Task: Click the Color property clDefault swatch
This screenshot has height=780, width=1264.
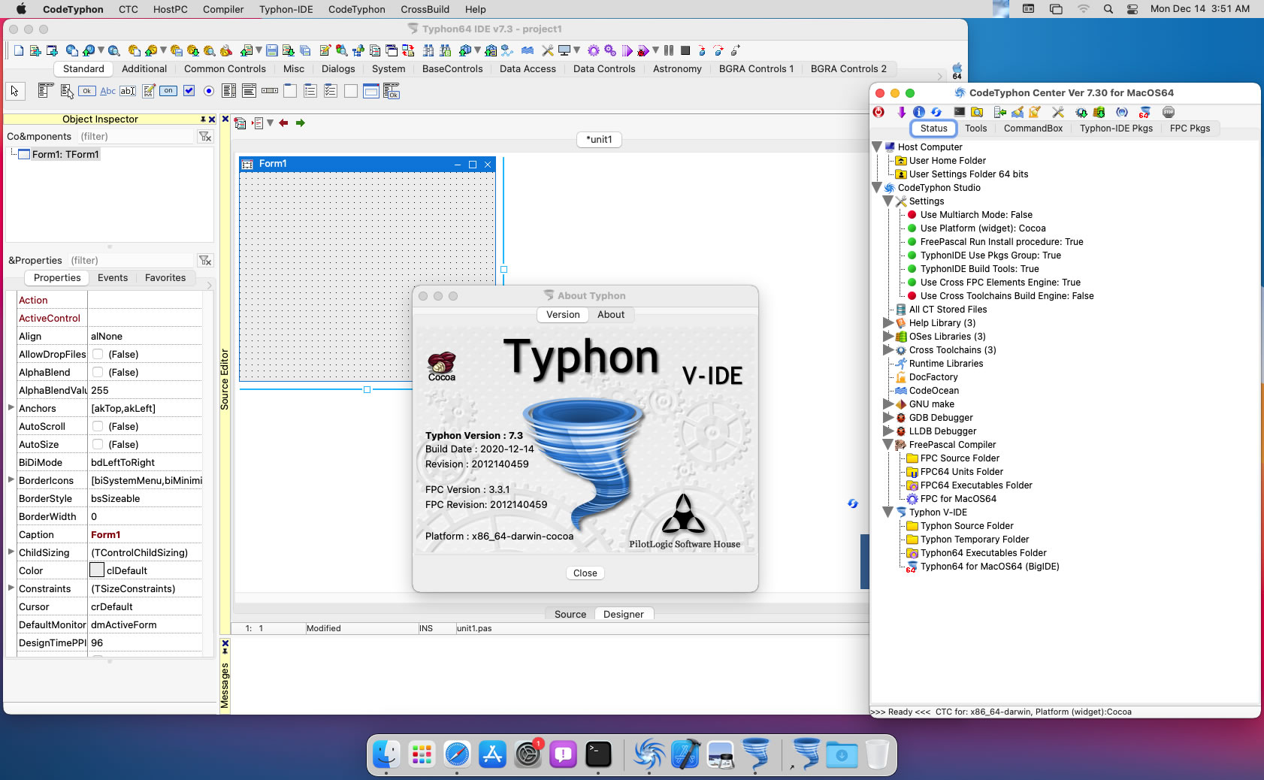Action: [97, 570]
